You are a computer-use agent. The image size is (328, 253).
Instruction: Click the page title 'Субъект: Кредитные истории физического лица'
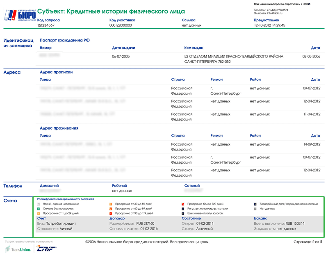111,11
